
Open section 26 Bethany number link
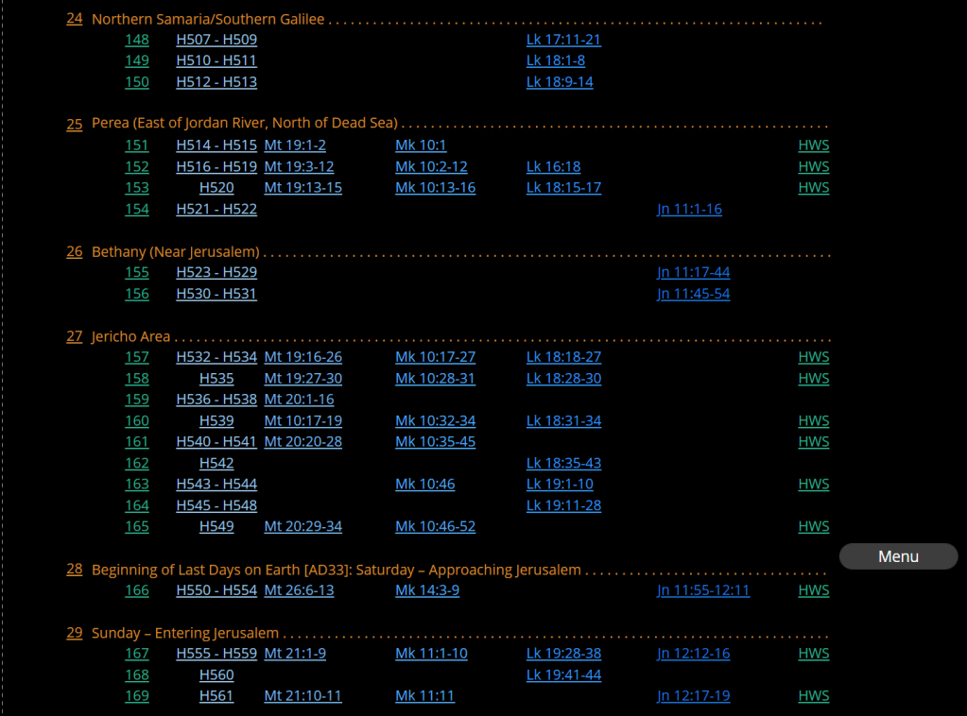coord(74,252)
